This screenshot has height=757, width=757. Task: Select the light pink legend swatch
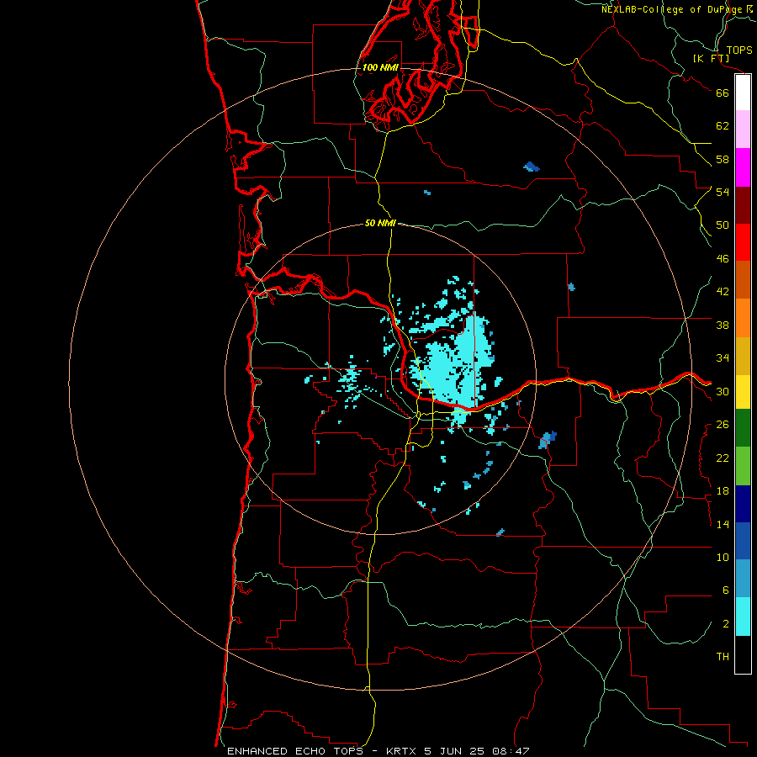tap(743, 130)
